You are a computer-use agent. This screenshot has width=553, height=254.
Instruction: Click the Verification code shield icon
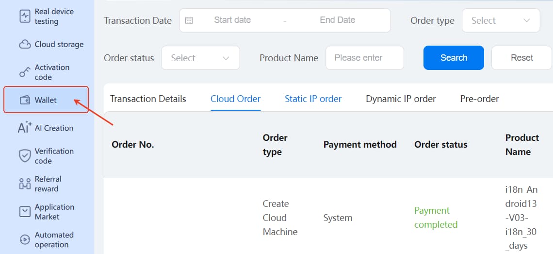click(x=25, y=156)
